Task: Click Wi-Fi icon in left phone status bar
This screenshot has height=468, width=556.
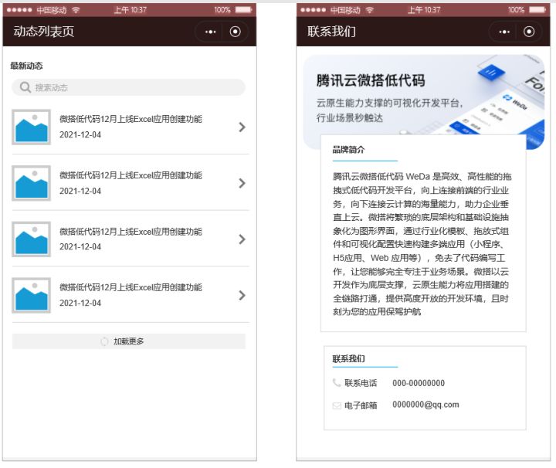Action: click(76, 10)
